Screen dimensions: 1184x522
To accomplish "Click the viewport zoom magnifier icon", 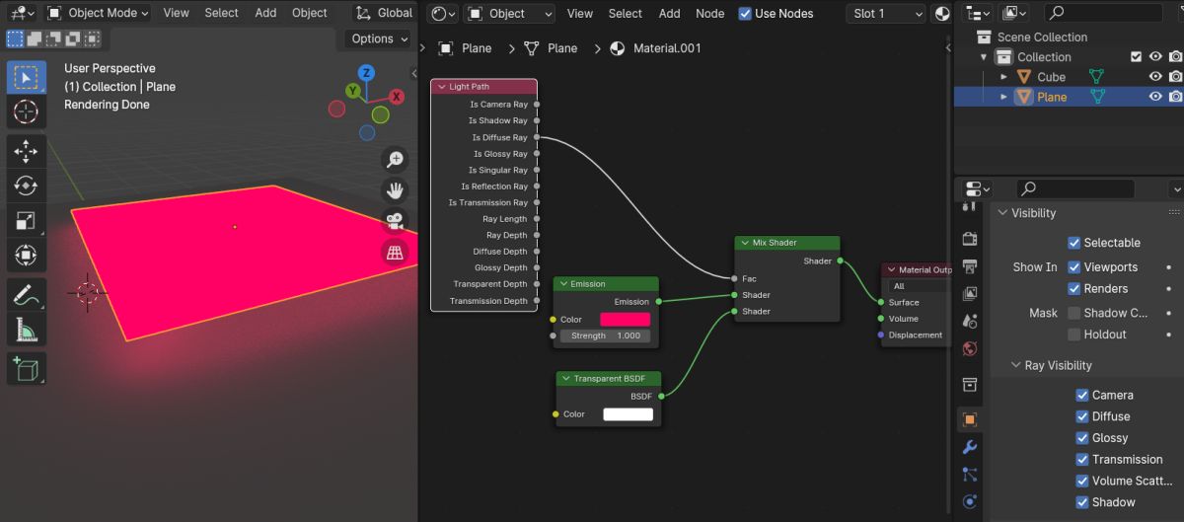I will (395, 160).
